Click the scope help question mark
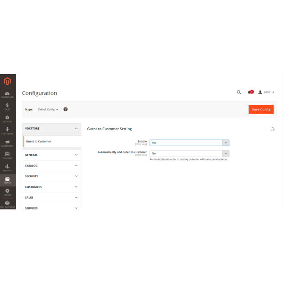283x283 pixels. point(66,109)
